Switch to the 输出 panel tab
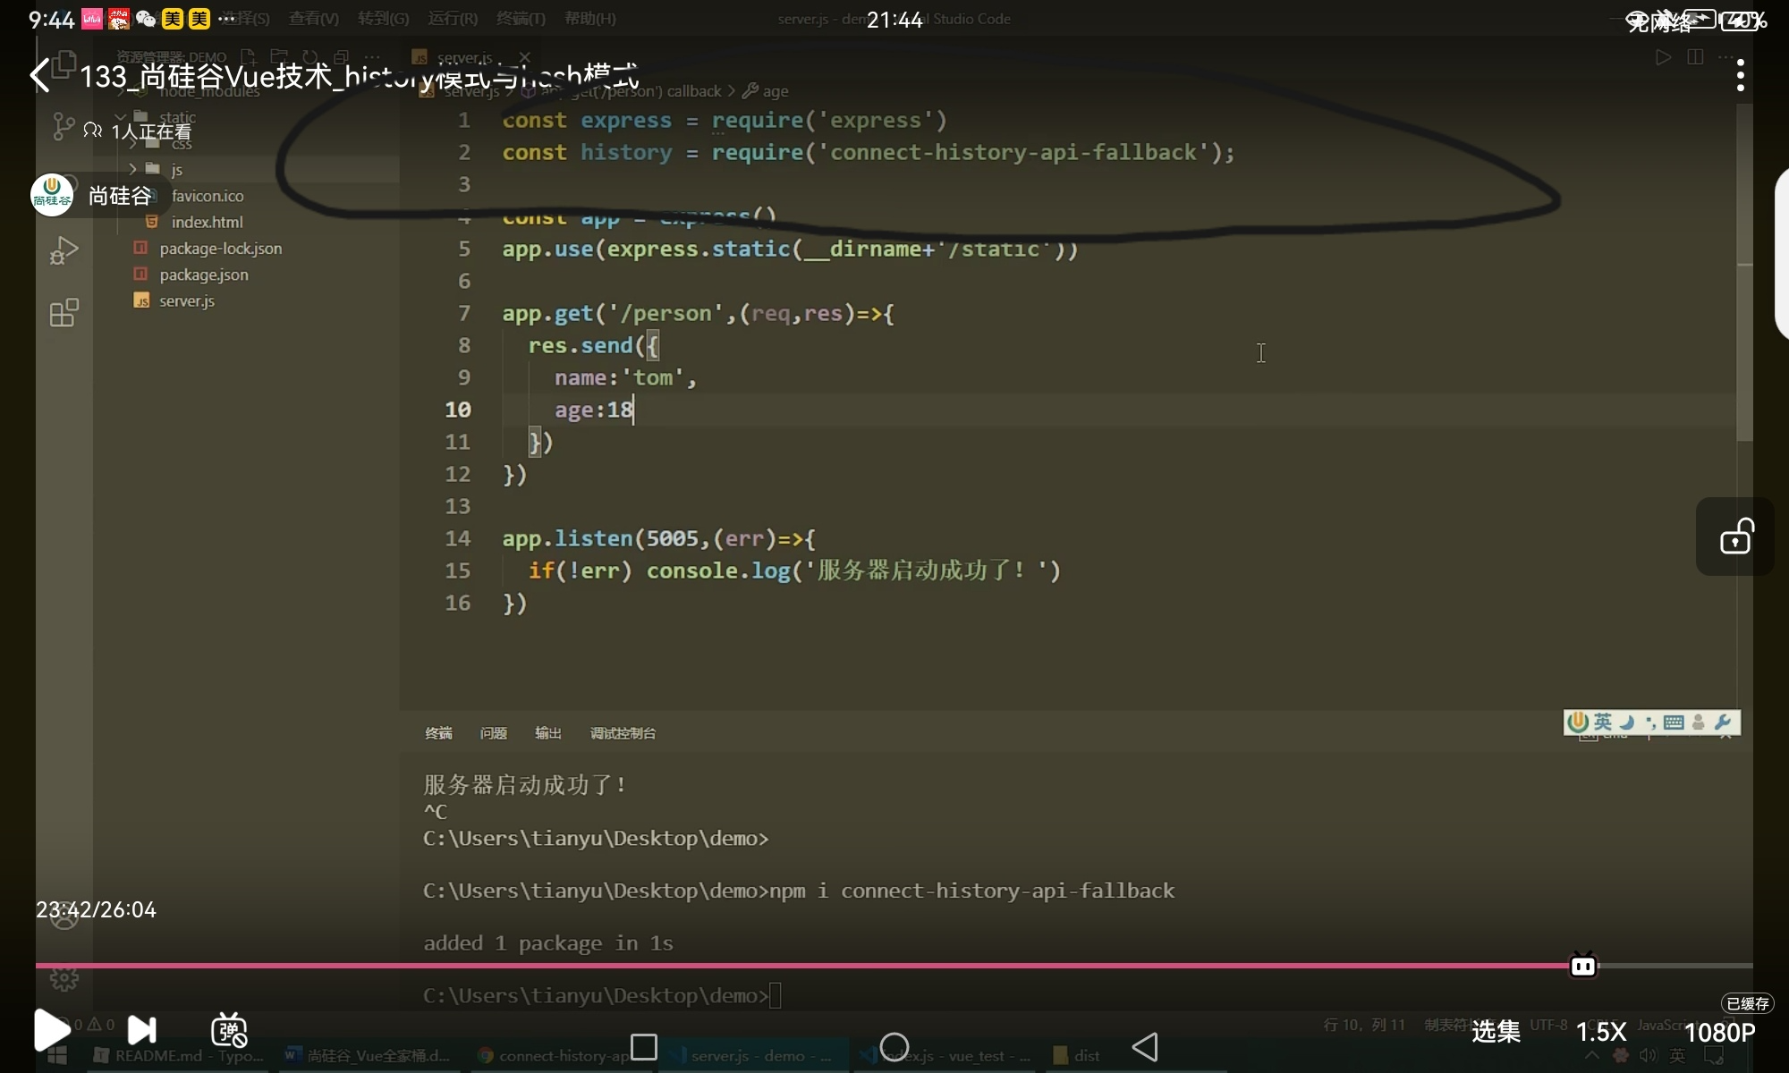The width and height of the screenshot is (1789, 1073). tap(547, 733)
